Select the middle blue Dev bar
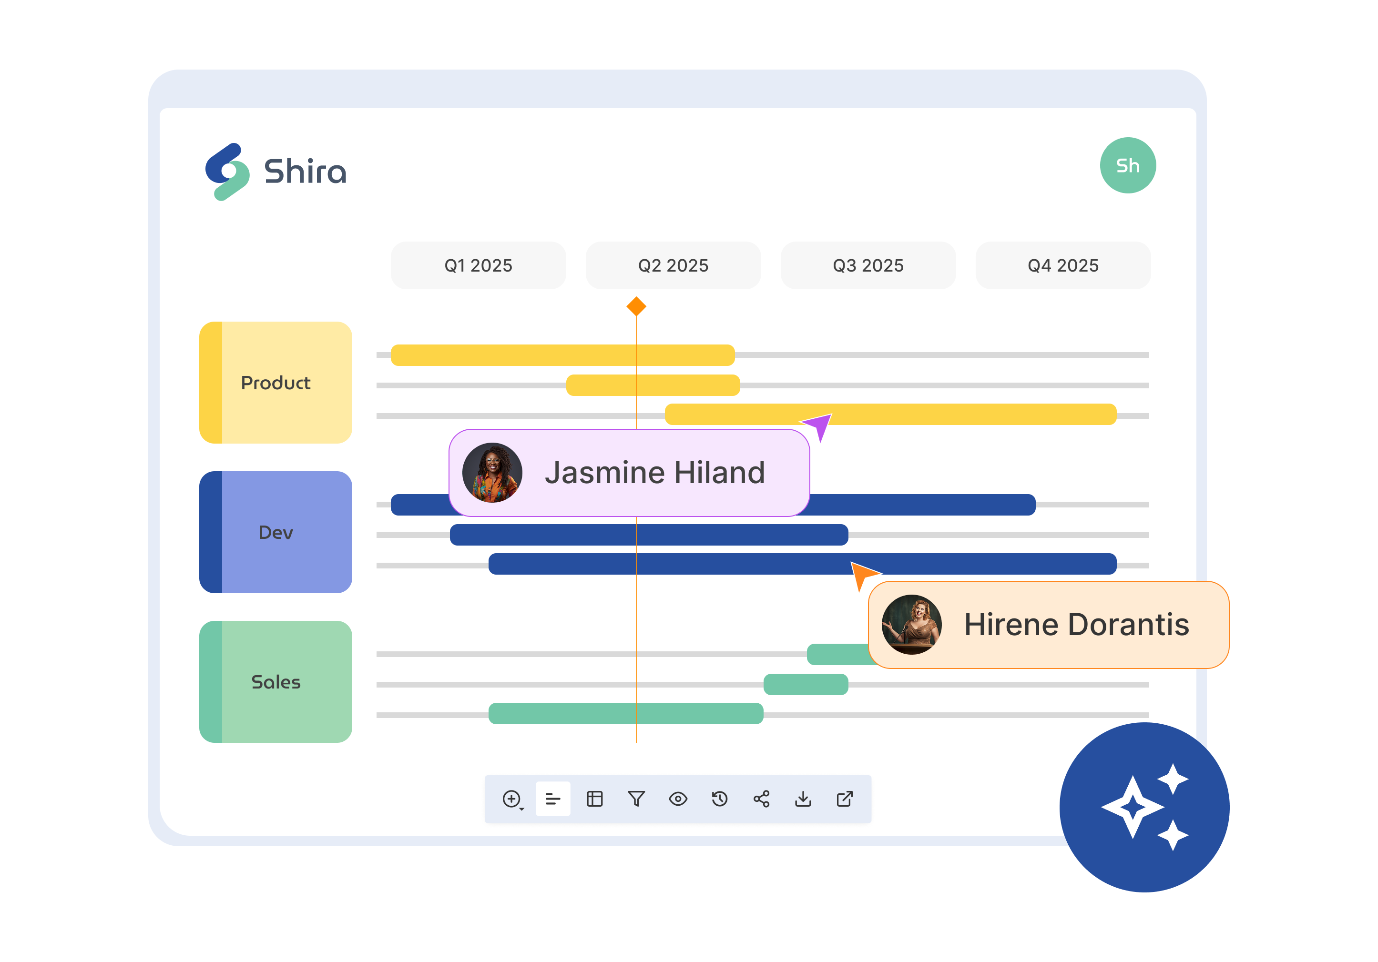The image size is (1378, 962). pos(649,535)
